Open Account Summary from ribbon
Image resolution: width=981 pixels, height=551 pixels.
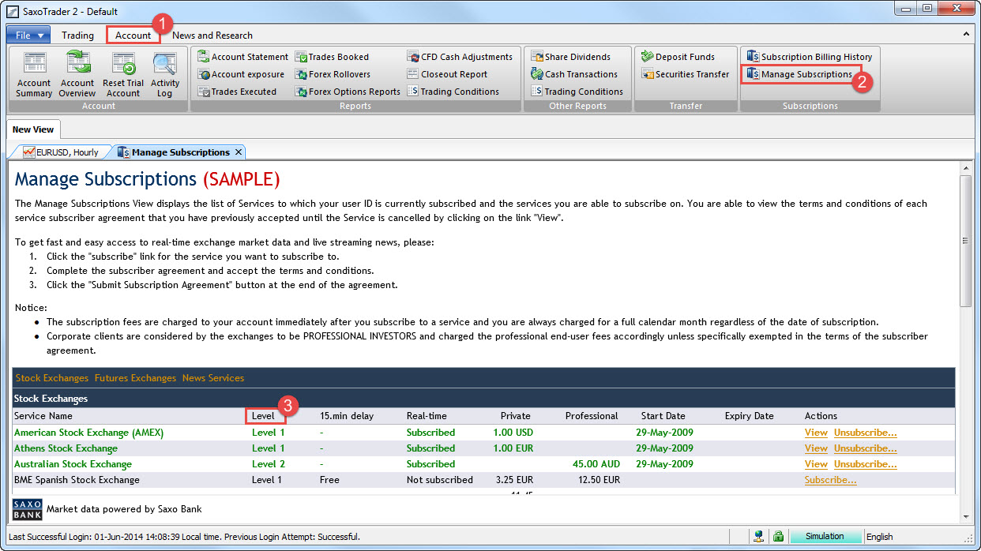(x=34, y=74)
